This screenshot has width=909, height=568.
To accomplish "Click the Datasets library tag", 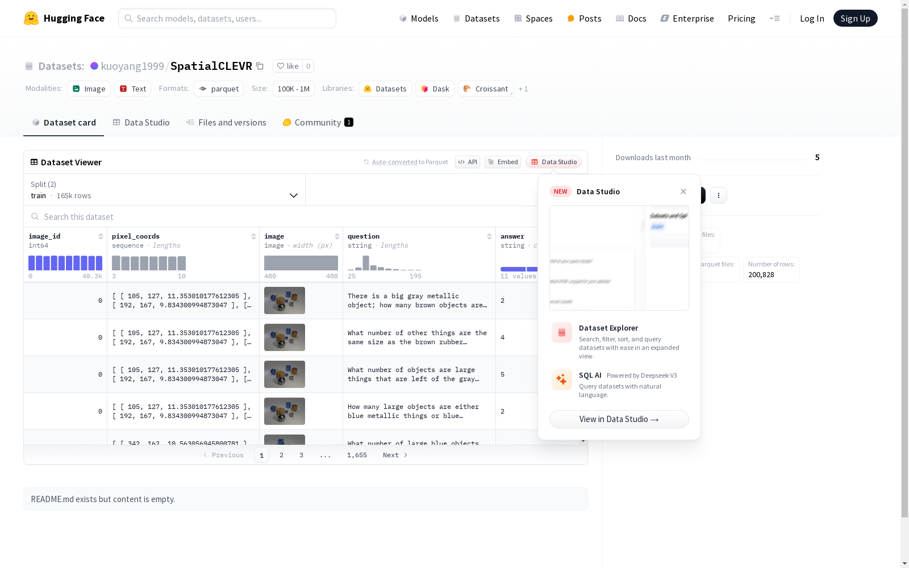I will (385, 89).
